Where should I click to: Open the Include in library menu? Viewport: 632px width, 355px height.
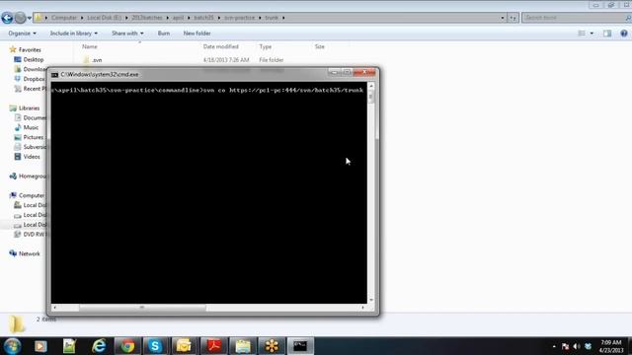point(73,34)
